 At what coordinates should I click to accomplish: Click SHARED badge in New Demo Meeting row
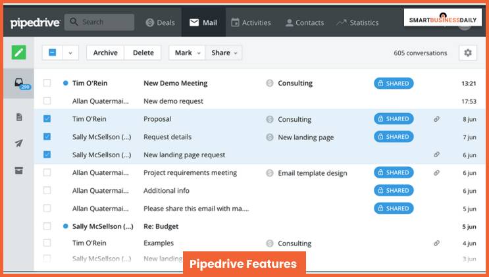click(x=394, y=84)
